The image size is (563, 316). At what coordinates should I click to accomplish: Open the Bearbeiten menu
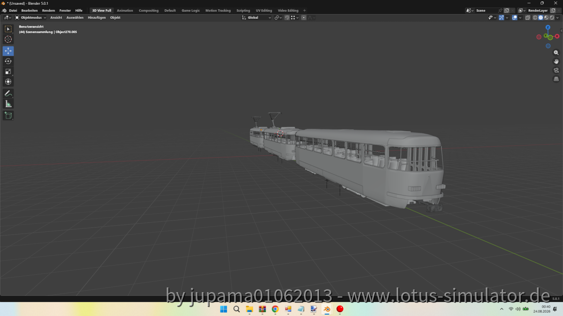tap(30, 10)
